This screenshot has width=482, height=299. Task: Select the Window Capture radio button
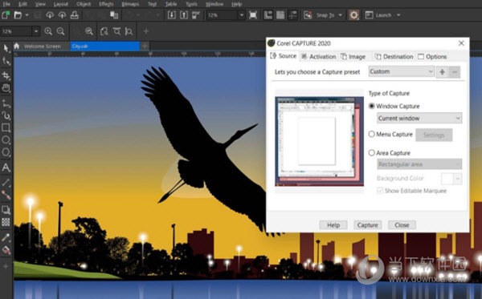pyautogui.click(x=372, y=106)
